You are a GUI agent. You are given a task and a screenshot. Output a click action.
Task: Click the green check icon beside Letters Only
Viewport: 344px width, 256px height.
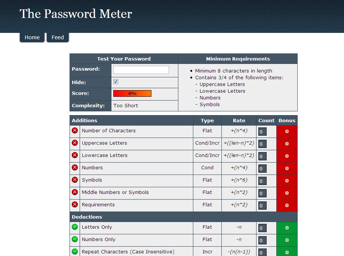click(x=75, y=226)
